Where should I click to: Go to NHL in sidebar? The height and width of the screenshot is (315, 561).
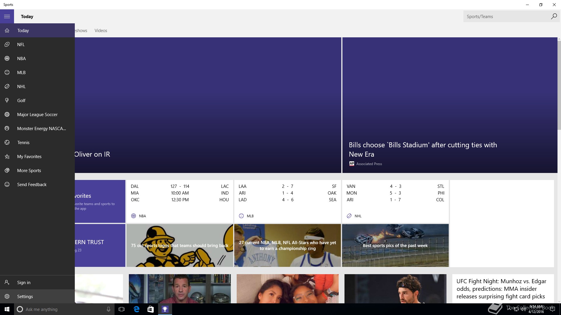pyautogui.click(x=37, y=86)
